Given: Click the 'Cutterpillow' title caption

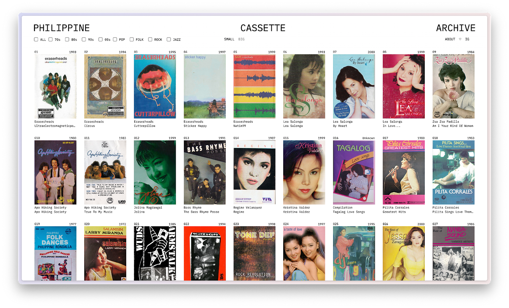Looking at the screenshot, I should 144,126.
